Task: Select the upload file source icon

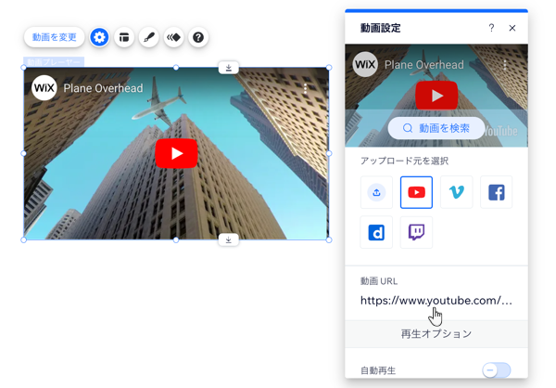Action: [376, 192]
